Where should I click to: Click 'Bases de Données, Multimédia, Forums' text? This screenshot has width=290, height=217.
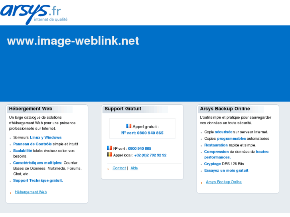click(47, 168)
